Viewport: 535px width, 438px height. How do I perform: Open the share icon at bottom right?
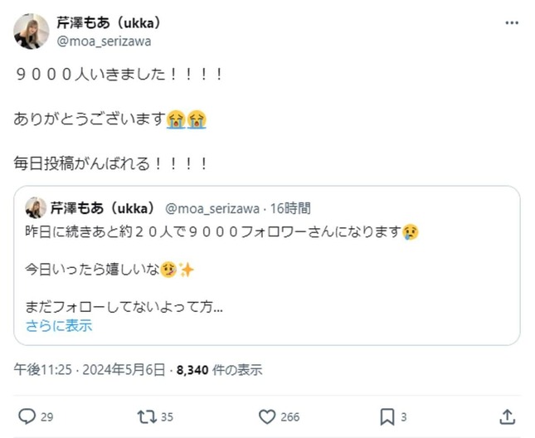point(507,416)
